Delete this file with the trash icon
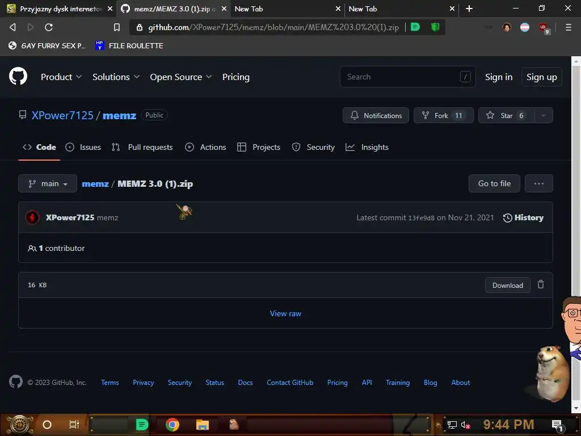Image resolution: width=581 pixels, height=436 pixels. pos(541,284)
